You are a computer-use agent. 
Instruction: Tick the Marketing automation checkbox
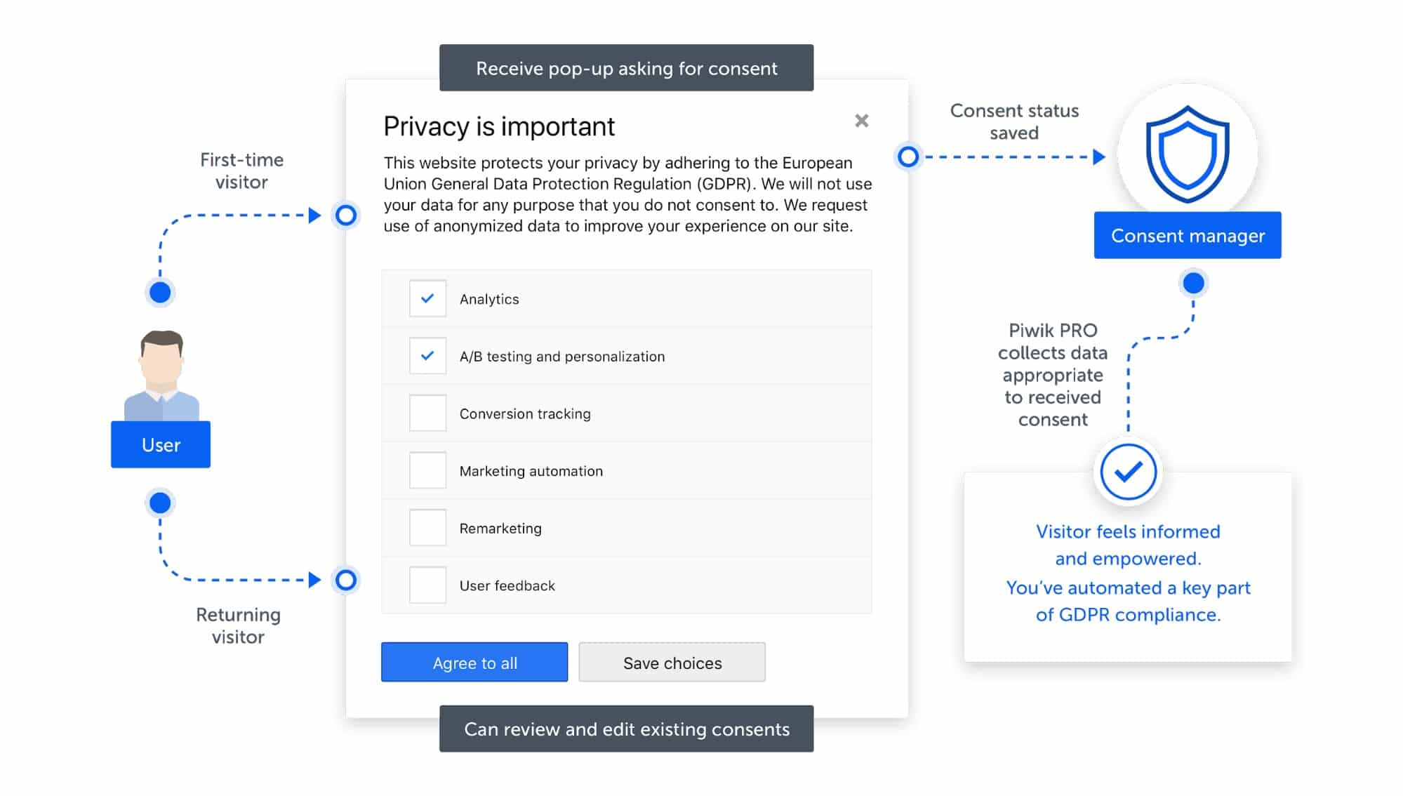[x=427, y=470]
